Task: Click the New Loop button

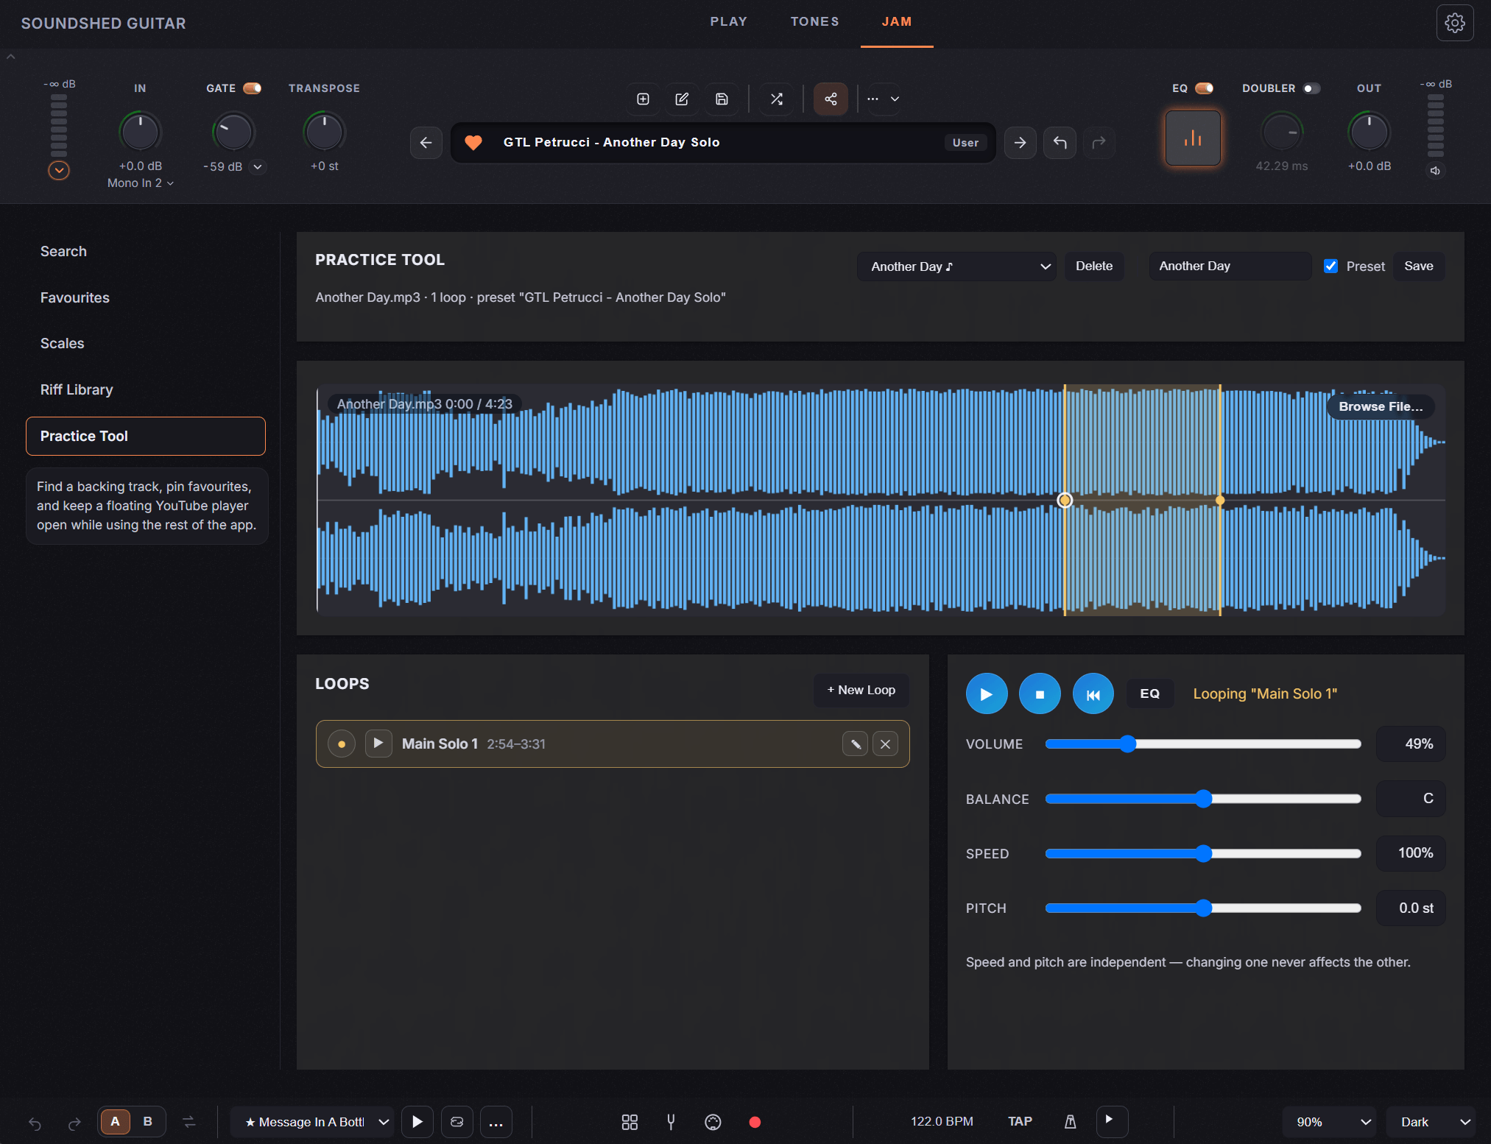Action: coord(861,690)
